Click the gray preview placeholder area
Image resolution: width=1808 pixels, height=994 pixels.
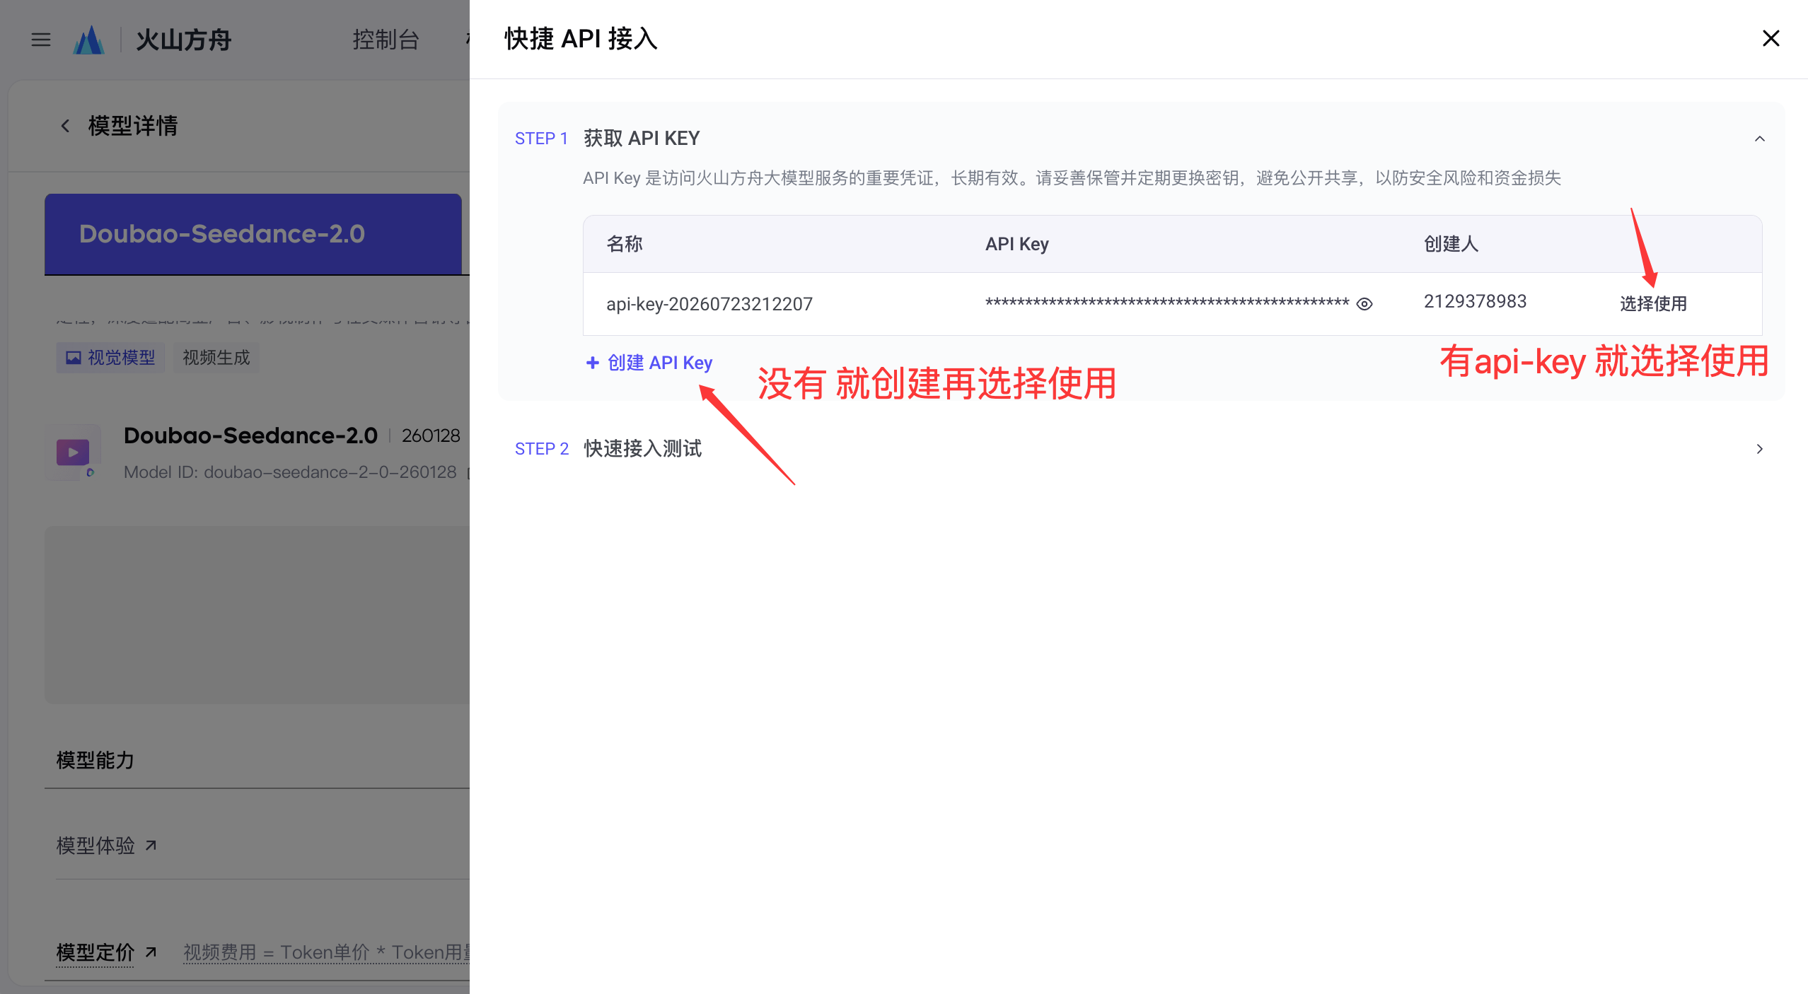(x=257, y=614)
